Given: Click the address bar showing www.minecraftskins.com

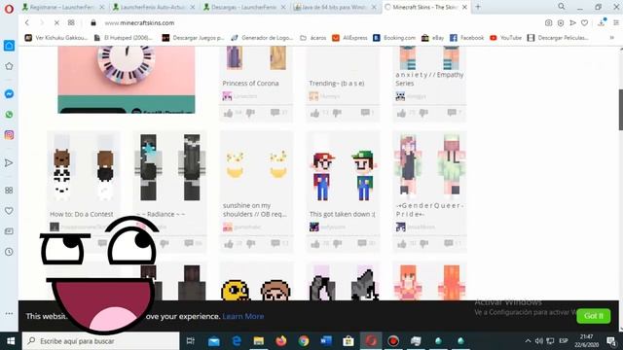Looking at the screenshot, I should point(139,23).
